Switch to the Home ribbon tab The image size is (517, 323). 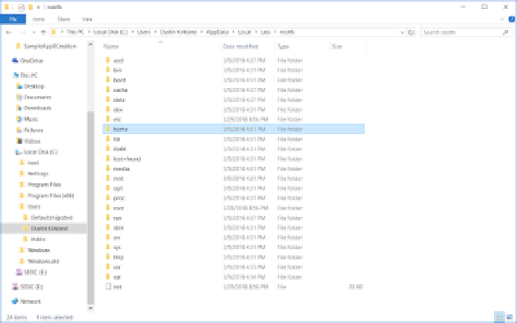coord(38,19)
